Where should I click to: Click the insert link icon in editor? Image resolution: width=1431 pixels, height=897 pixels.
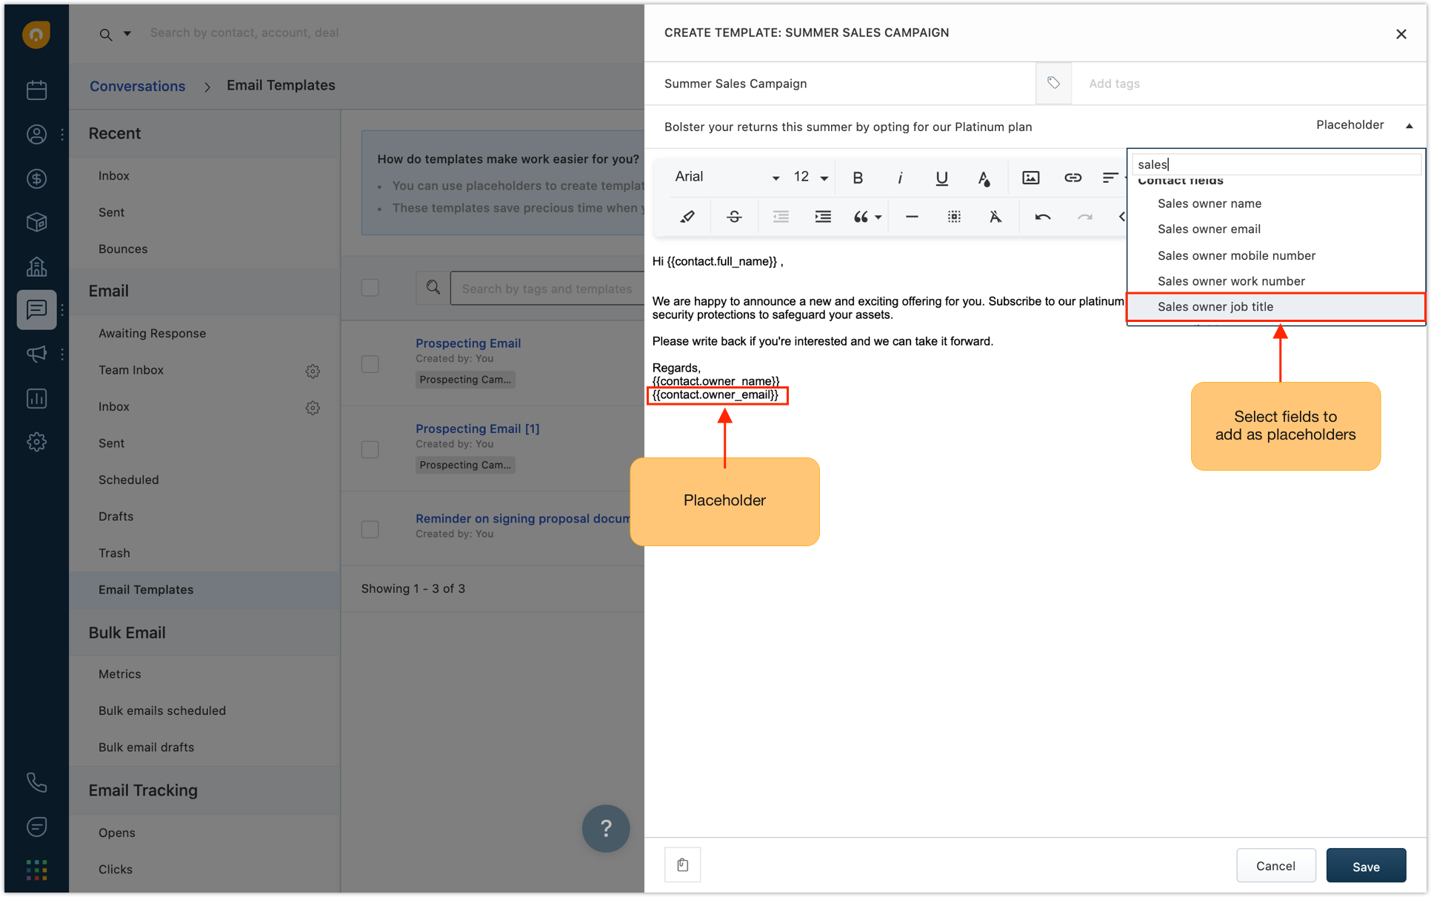click(1073, 178)
